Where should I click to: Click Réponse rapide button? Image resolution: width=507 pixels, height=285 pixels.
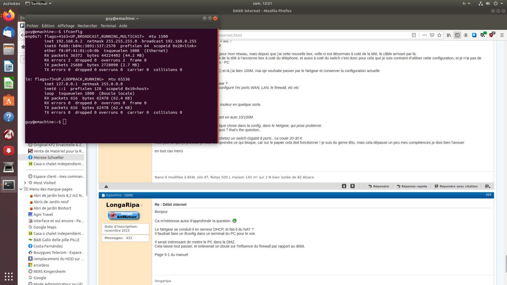pos(412,186)
